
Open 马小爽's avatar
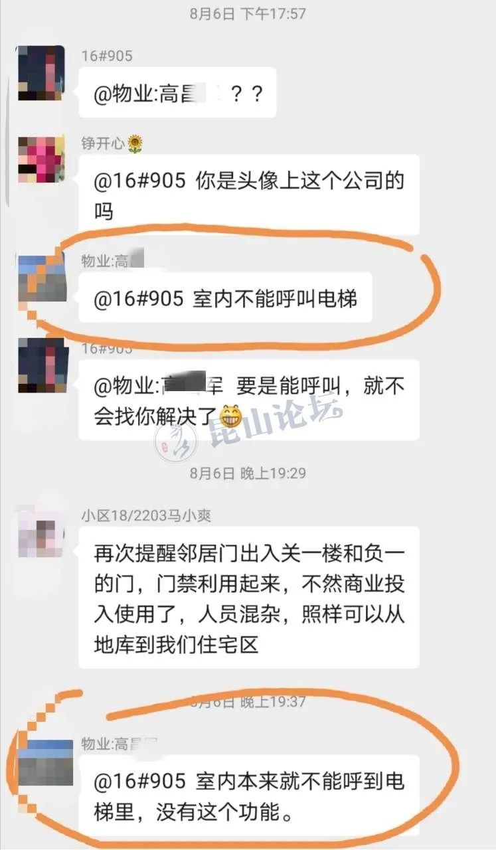41,533
